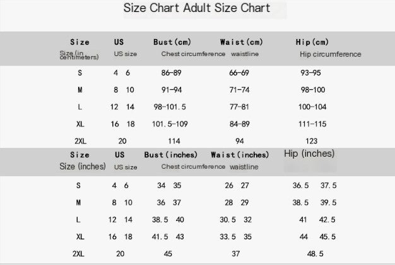This screenshot has height=265, width=395.
Task: Select the 77-81 waist value
Action: coord(240,107)
